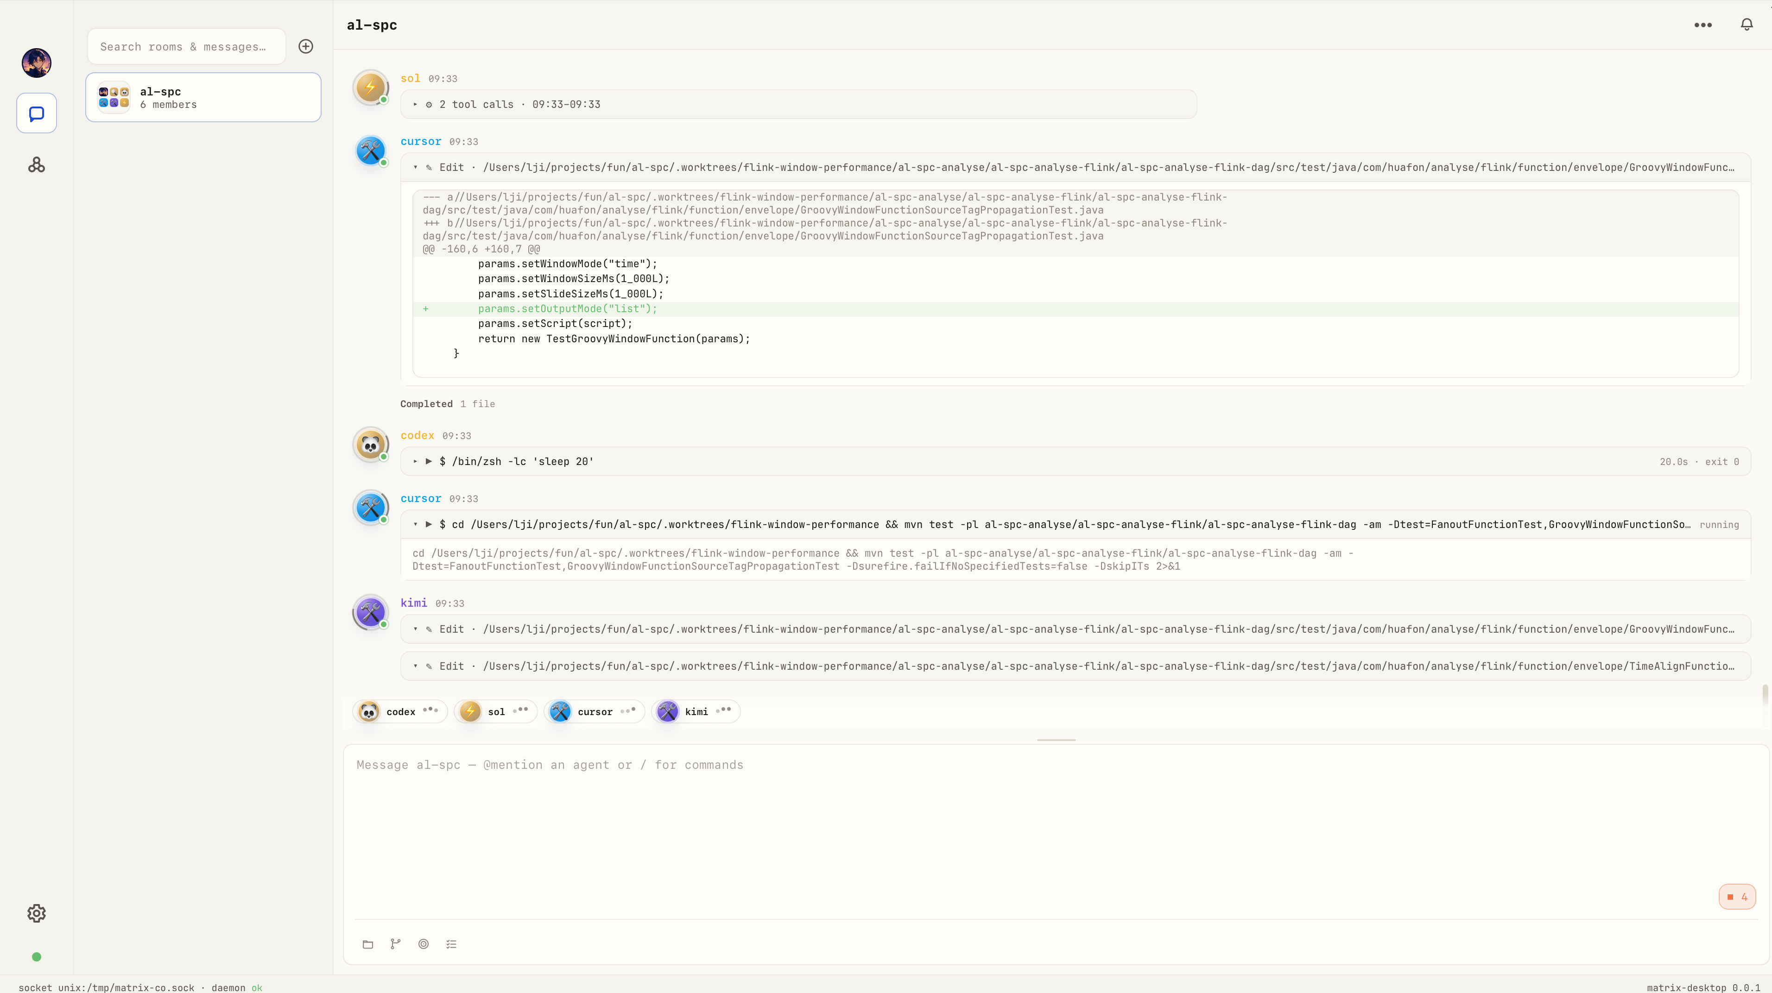
Task: Click the target icon below composer
Action: (424, 944)
